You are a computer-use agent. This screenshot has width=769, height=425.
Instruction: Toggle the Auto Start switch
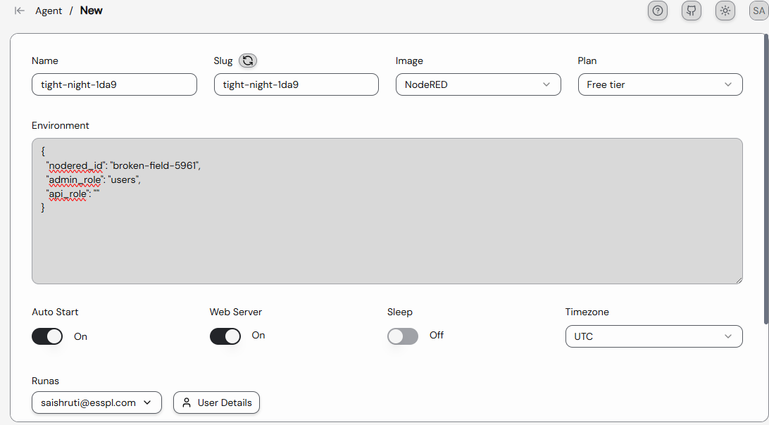point(47,336)
